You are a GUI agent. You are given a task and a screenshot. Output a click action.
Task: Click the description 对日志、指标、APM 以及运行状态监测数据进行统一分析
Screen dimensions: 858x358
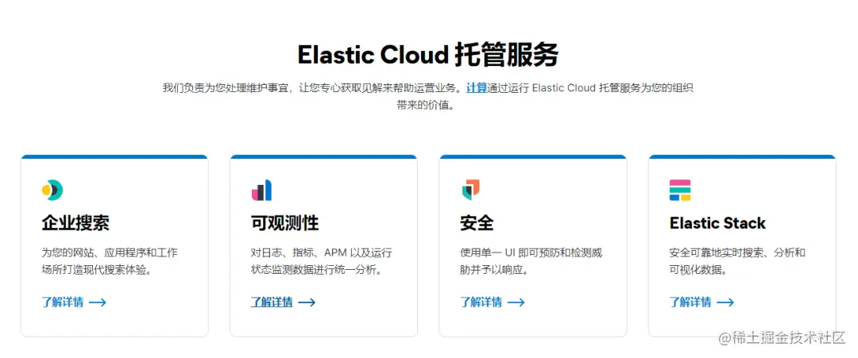click(321, 261)
